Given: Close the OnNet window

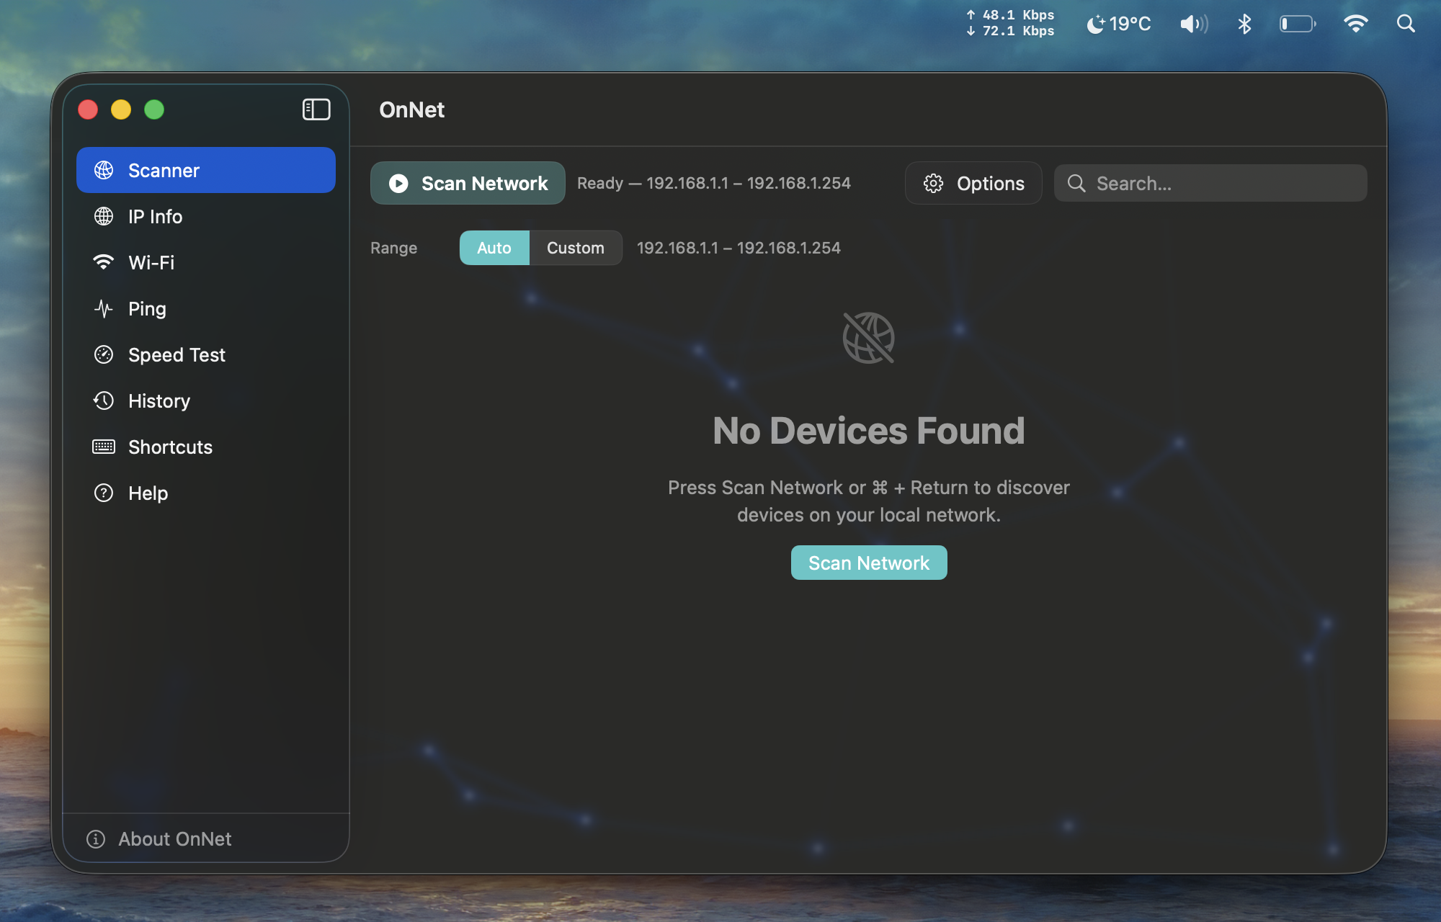Looking at the screenshot, I should tap(88, 109).
